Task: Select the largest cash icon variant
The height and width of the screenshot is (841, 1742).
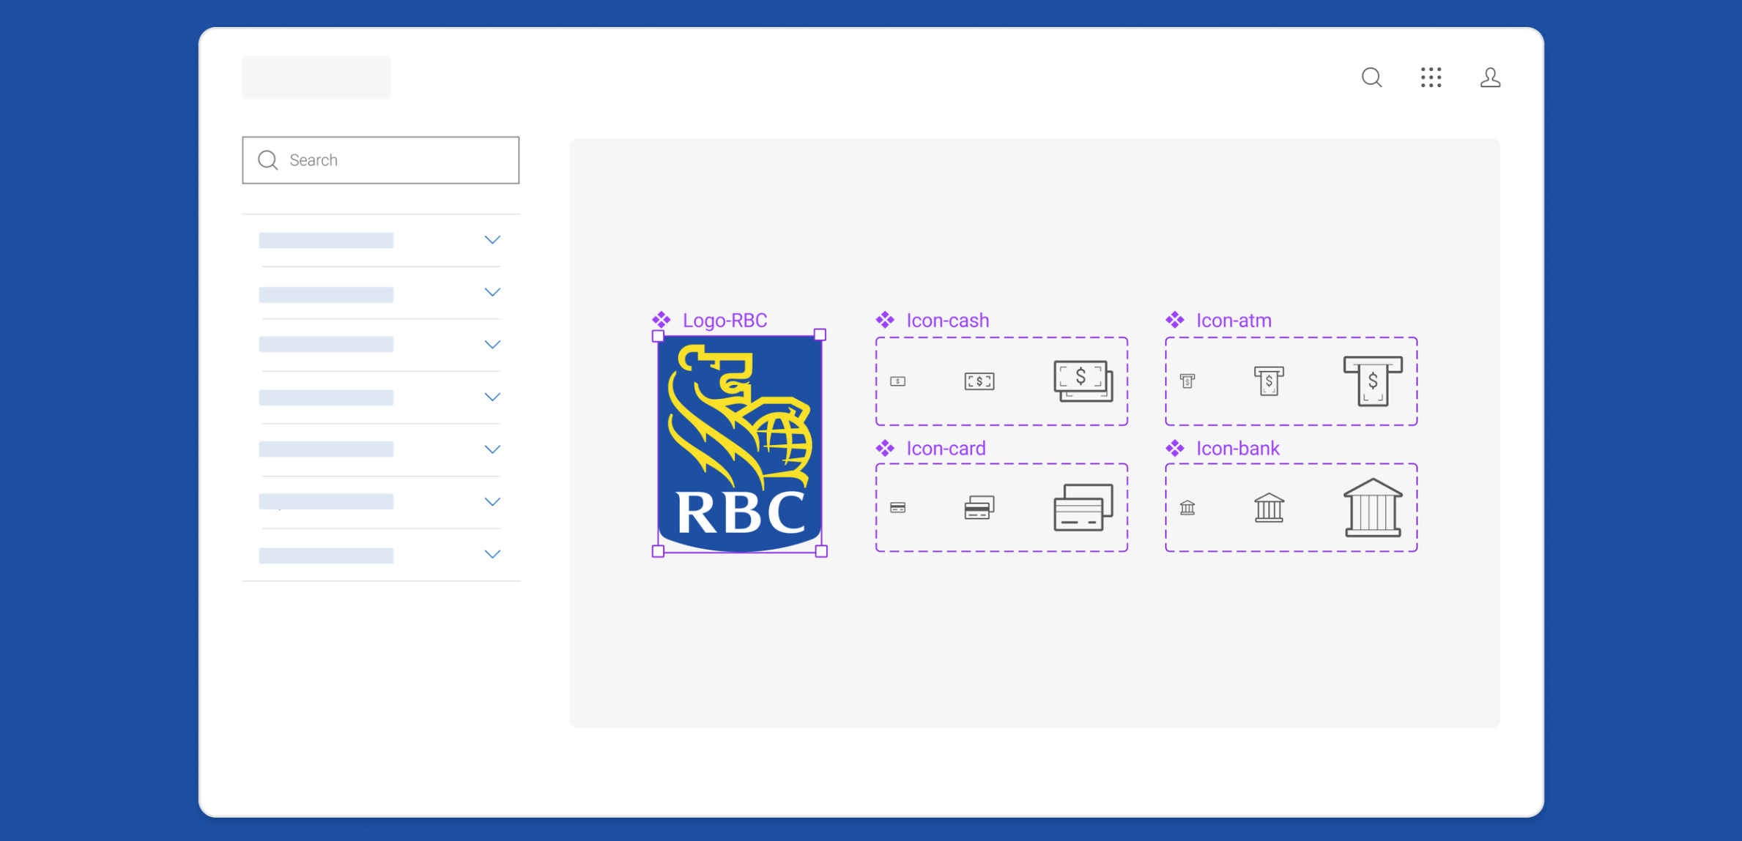Action: [1083, 381]
